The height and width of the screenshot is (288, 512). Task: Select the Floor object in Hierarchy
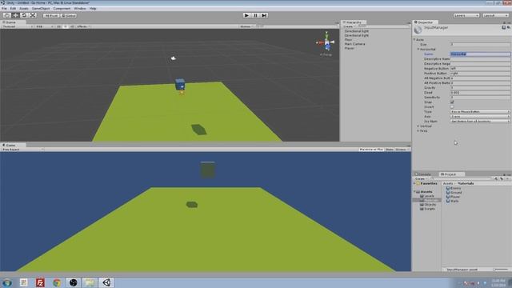point(349,40)
